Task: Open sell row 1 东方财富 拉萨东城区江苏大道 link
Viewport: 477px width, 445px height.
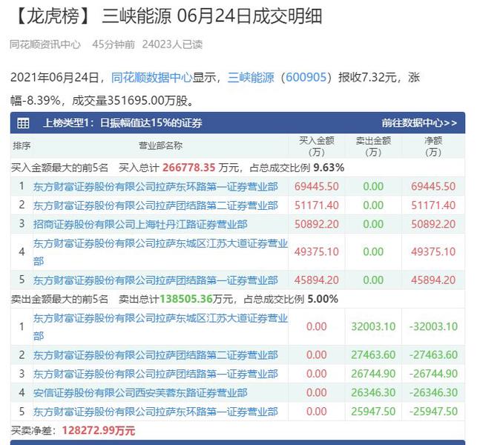Action: click(x=160, y=326)
